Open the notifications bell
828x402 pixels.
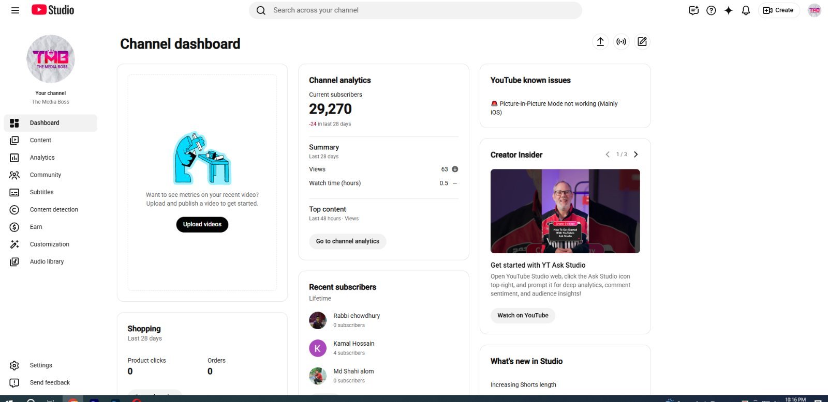(x=746, y=10)
